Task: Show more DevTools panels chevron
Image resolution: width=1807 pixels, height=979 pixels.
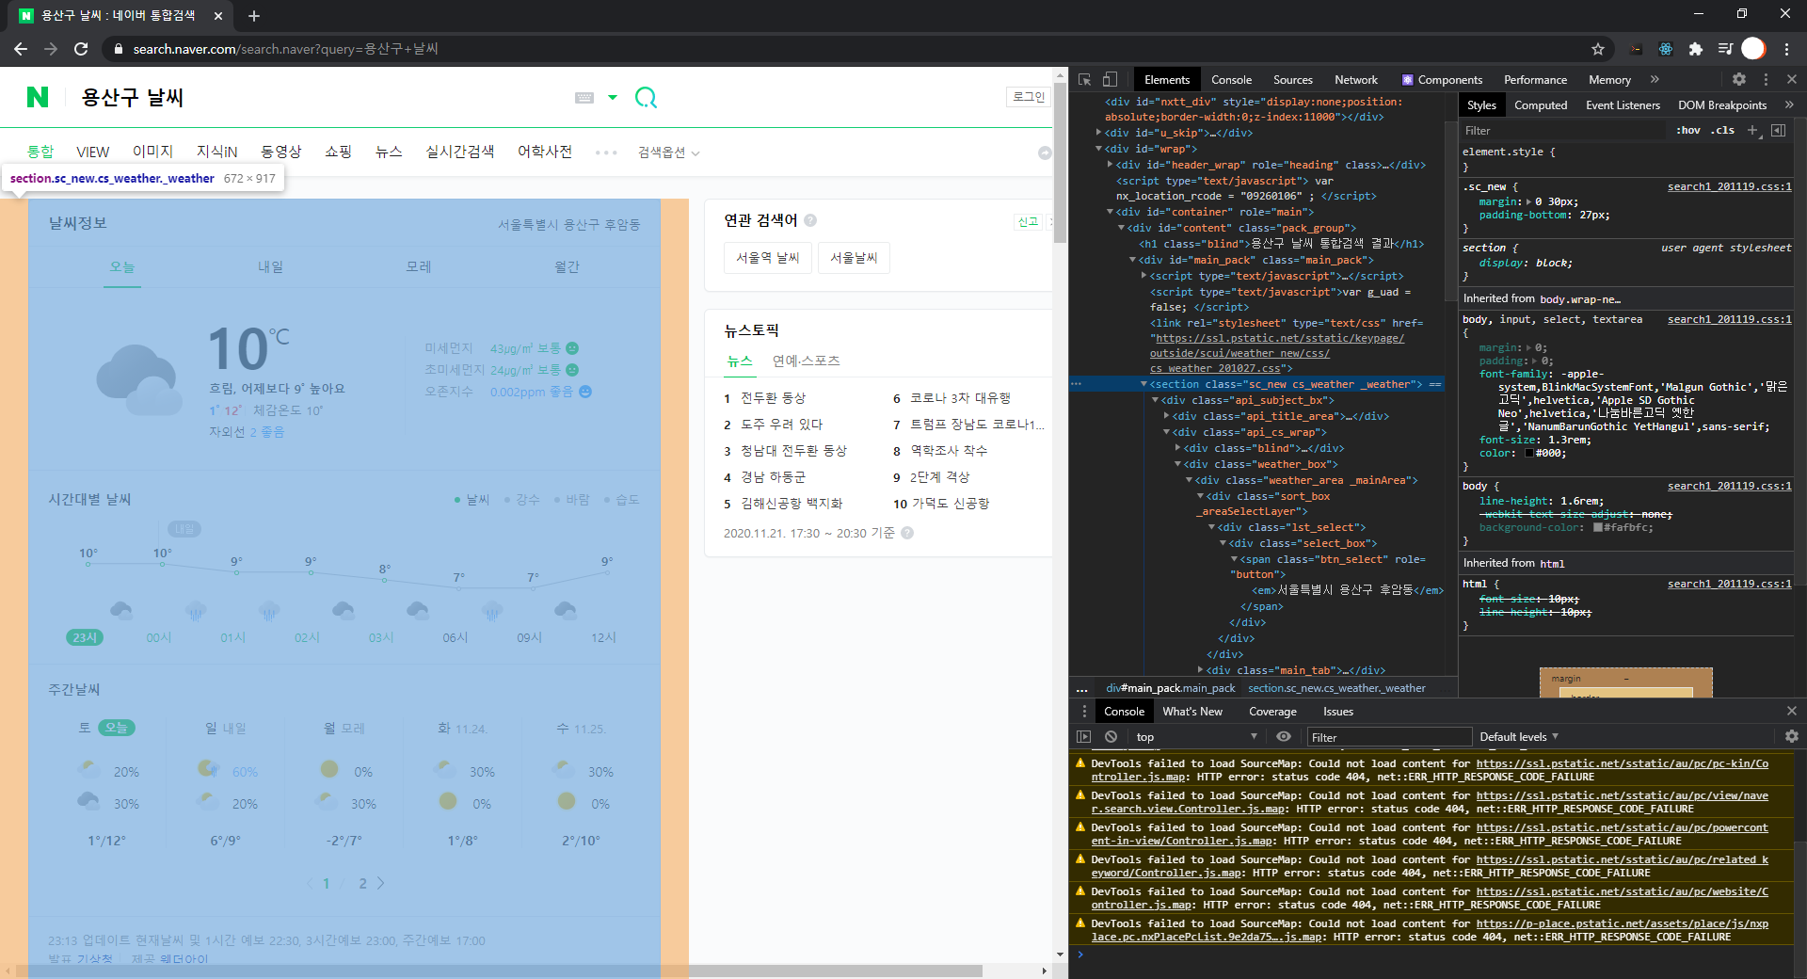Action: point(1655,80)
